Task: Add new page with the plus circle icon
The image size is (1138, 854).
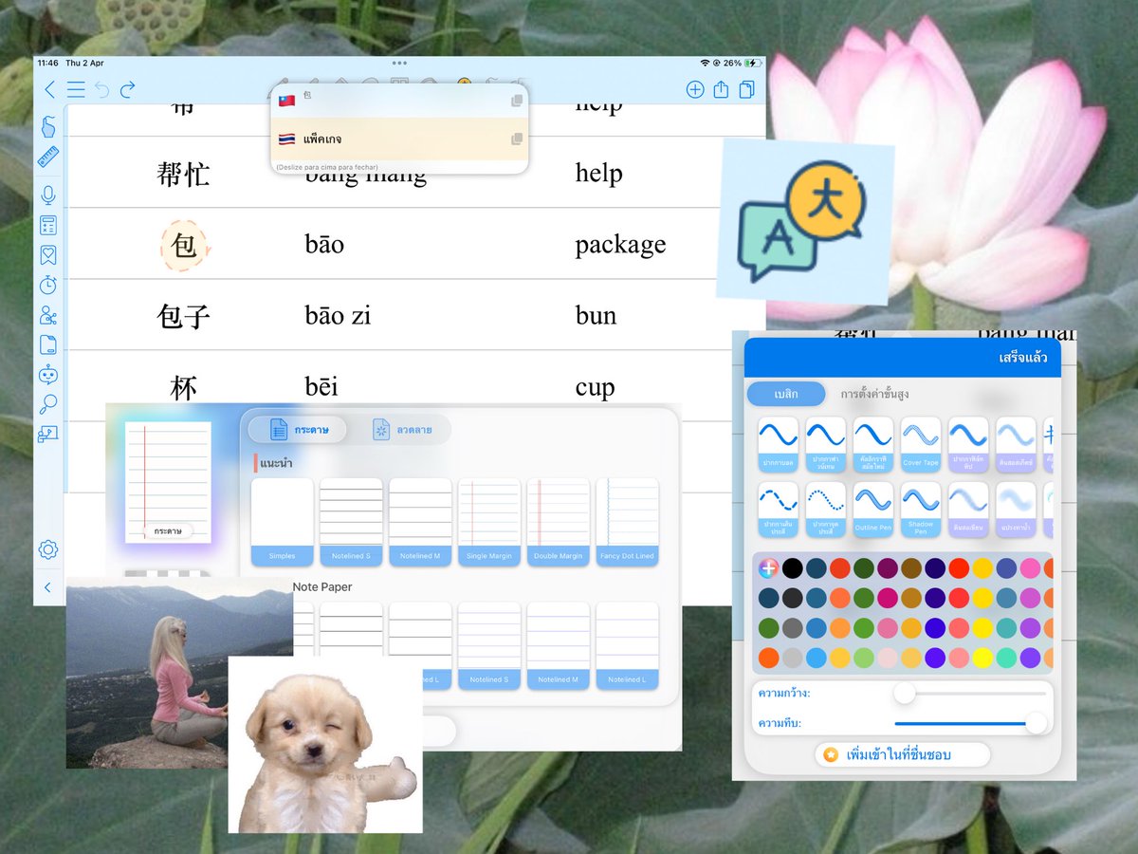Action: (695, 90)
